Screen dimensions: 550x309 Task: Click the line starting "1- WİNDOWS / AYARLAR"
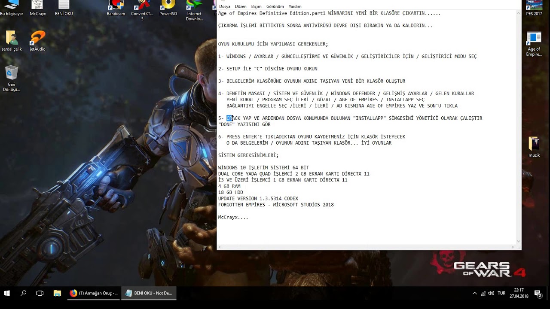[x=347, y=57]
